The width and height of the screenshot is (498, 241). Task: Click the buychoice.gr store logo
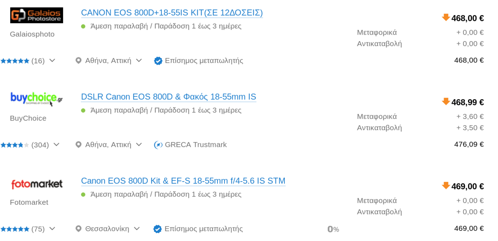37,99
